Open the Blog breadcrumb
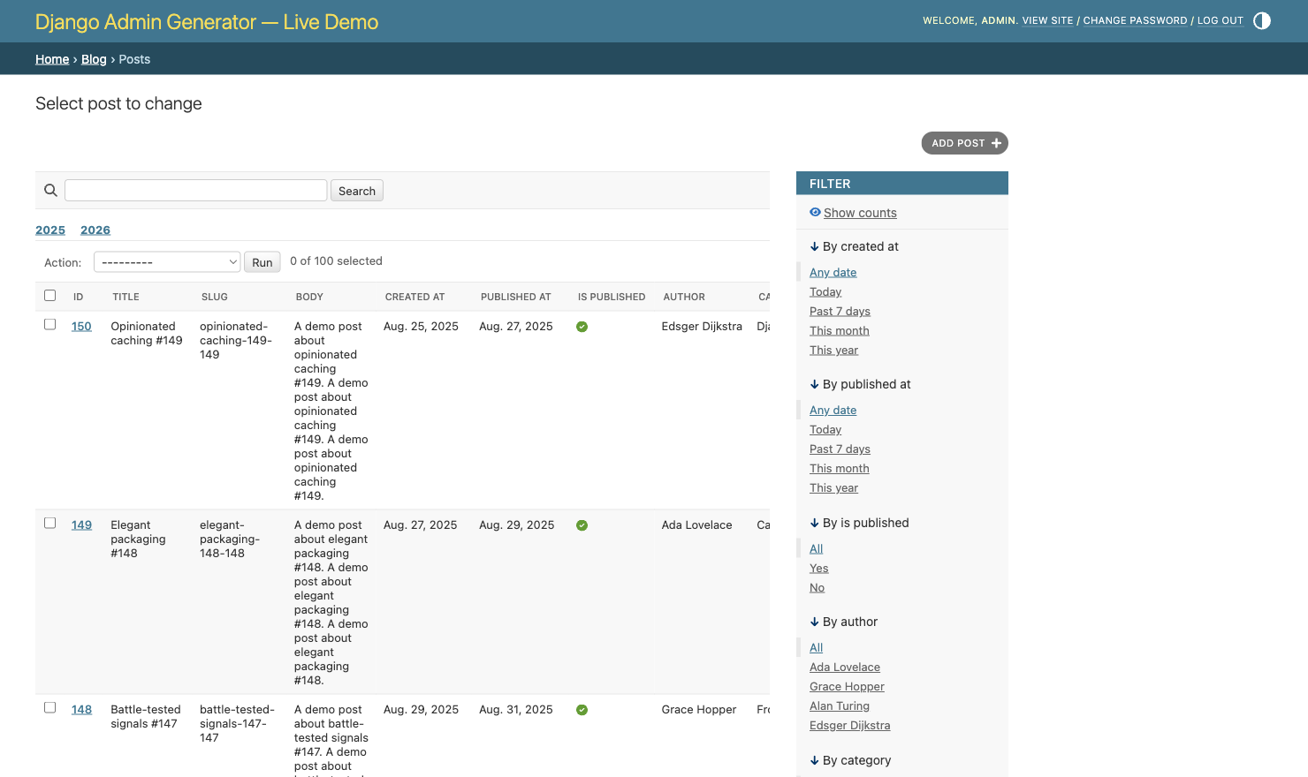1308x777 pixels. (x=94, y=59)
